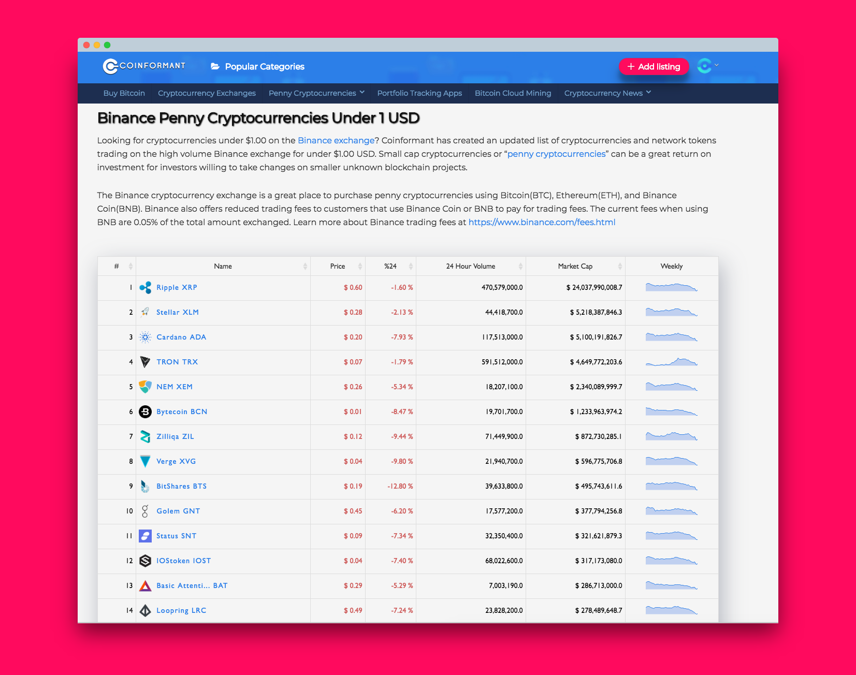Click the BitShares BTS coin icon
856x675 pixels.
coord(146,486)
